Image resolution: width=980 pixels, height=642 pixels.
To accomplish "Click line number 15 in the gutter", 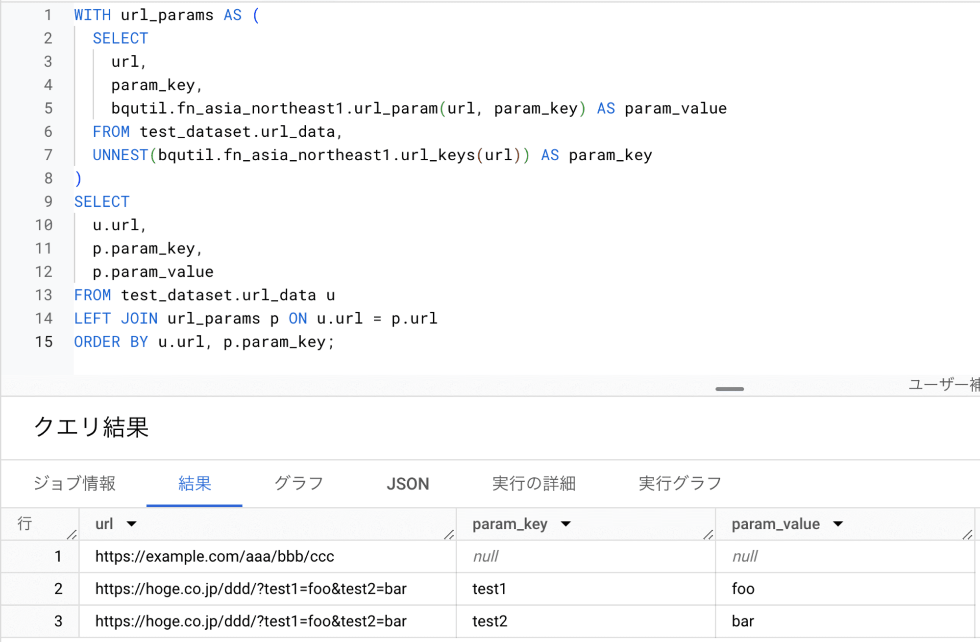I will point(44,342).
